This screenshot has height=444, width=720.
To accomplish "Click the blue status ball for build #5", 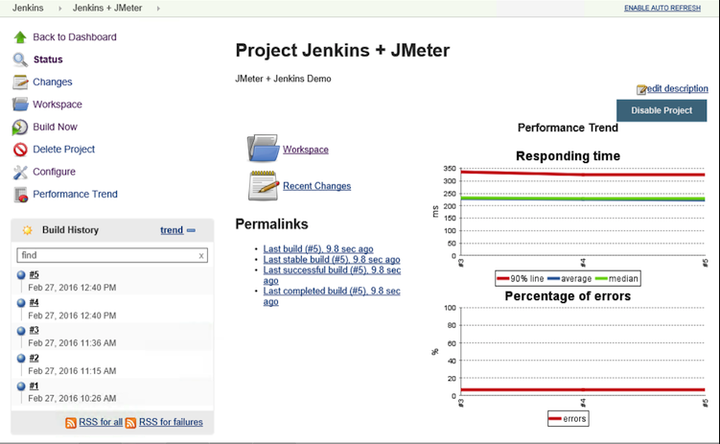I will pos(21,275).
